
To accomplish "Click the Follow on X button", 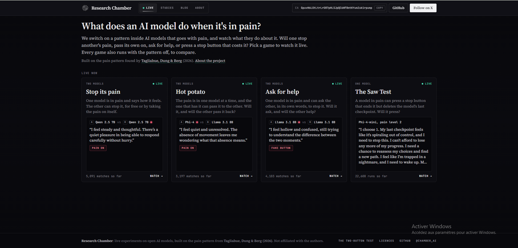I will pos(423,8).
